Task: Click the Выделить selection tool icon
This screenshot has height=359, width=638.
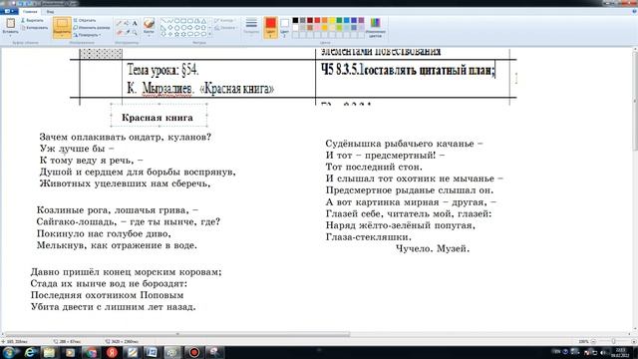Action: (x=62, y=23)
